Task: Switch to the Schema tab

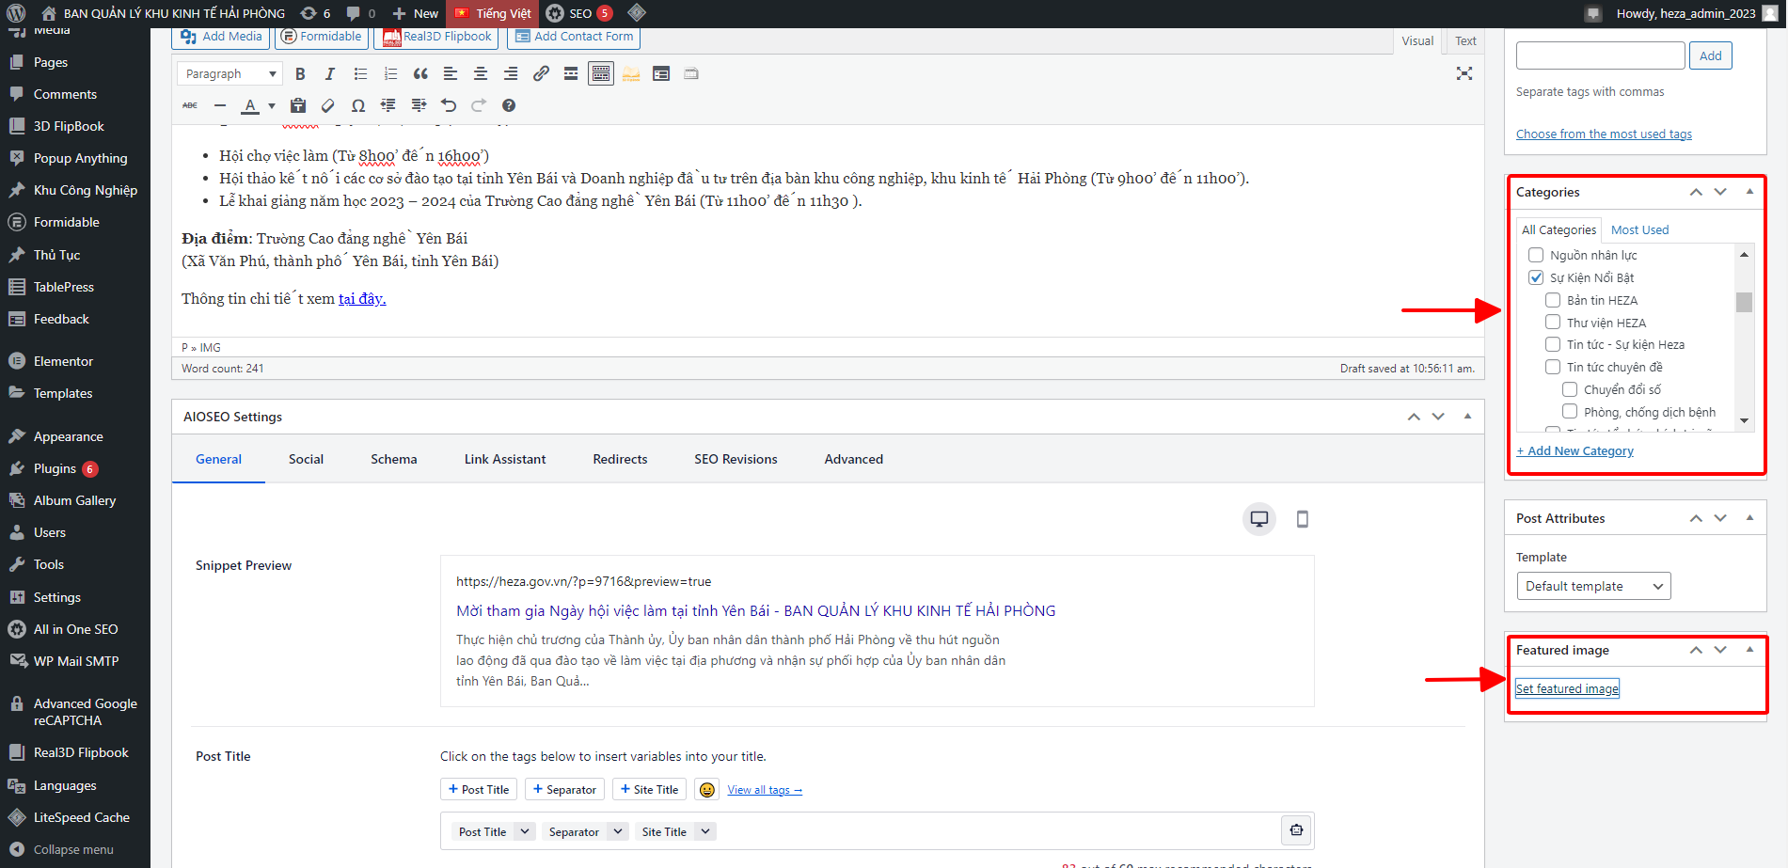Action: coord(393,459)
